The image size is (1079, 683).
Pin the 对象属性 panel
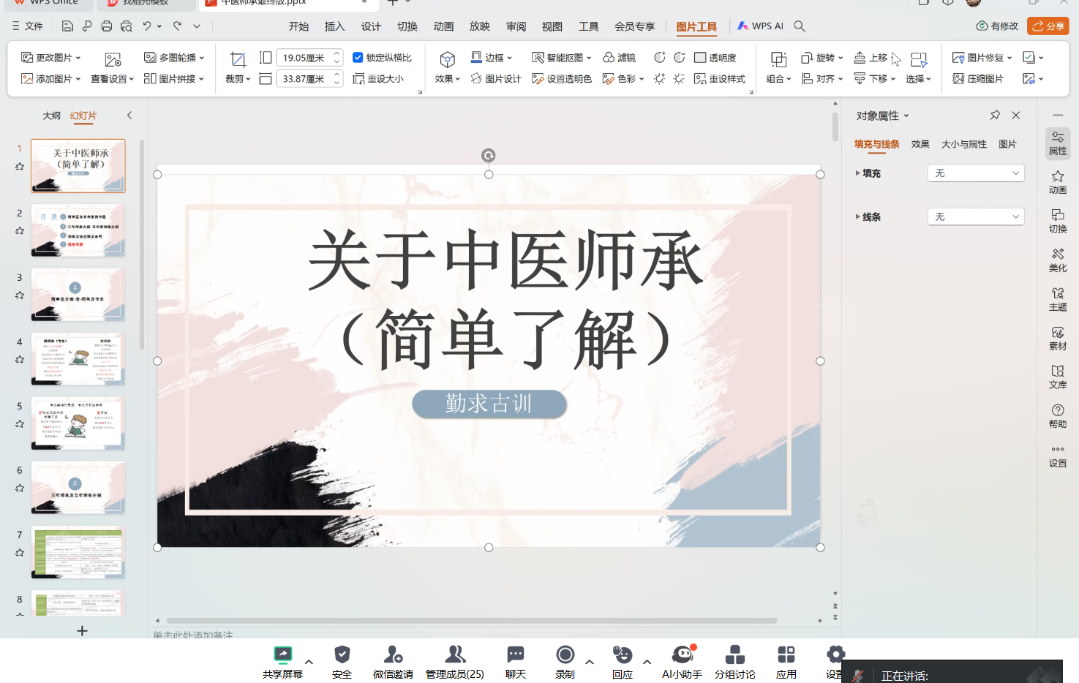[x=995, y=116]
